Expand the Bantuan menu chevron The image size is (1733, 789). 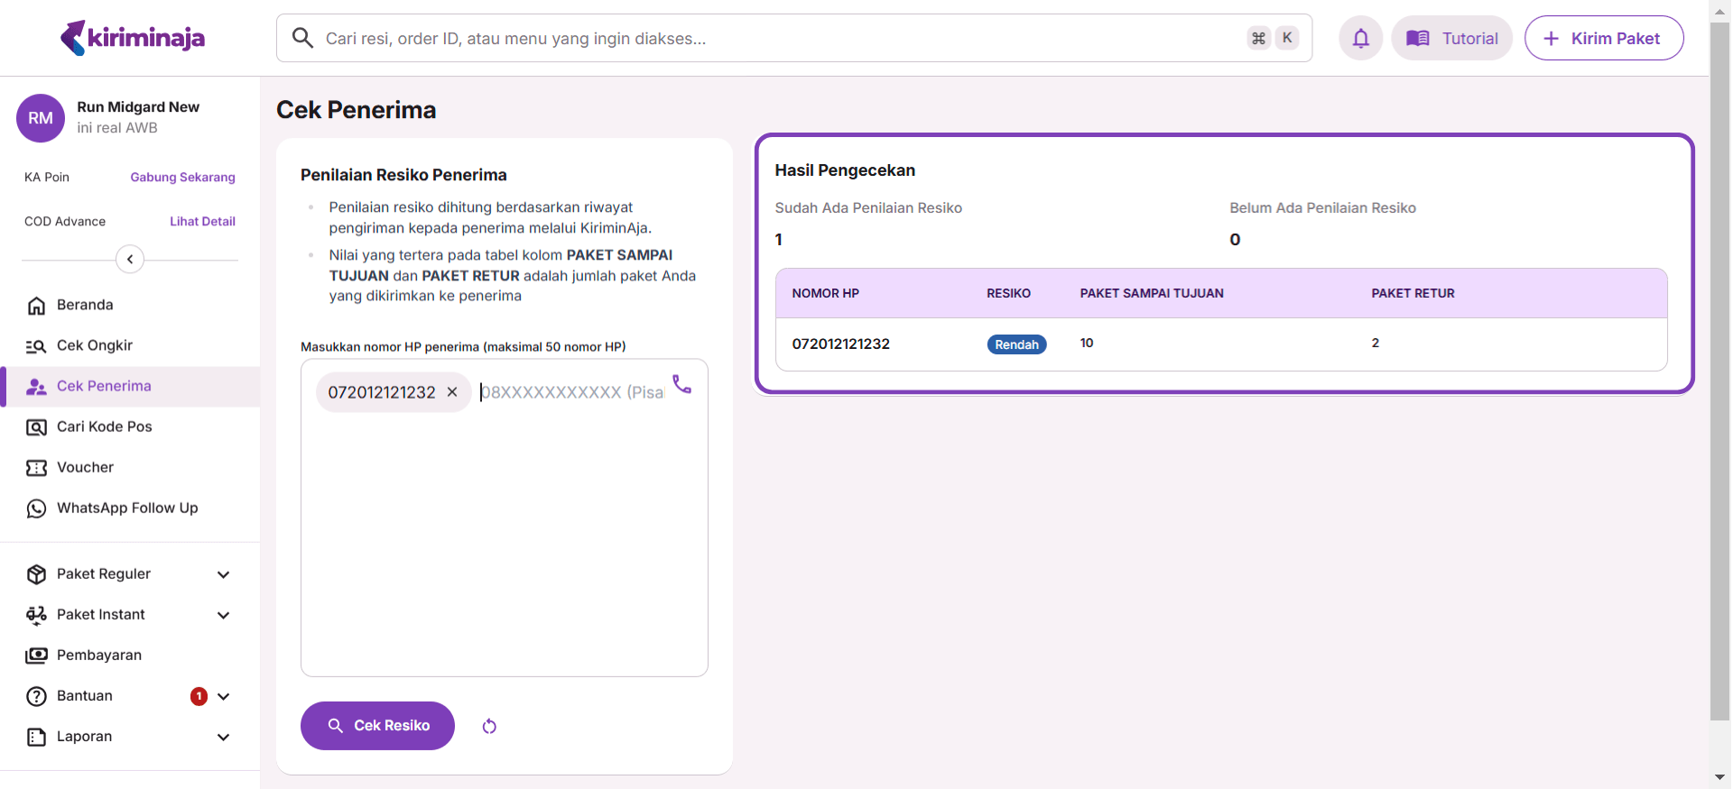(x=223, y=696)
